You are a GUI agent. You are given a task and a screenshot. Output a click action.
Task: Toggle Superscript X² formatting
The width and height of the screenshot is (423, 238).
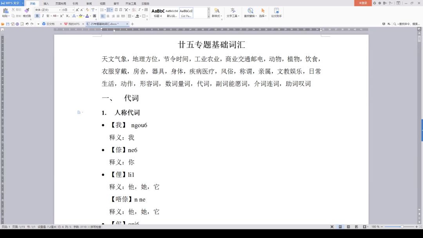pyautogui.click(x=62, y=16)
